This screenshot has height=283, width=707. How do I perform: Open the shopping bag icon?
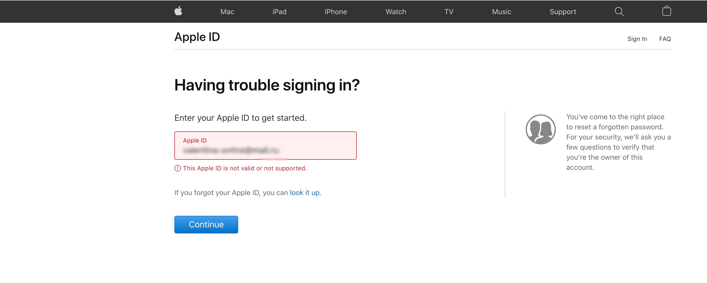[666, 11]
